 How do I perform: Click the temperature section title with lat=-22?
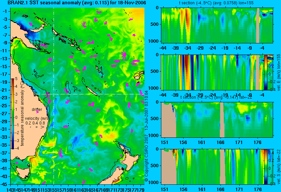(216, 97)
